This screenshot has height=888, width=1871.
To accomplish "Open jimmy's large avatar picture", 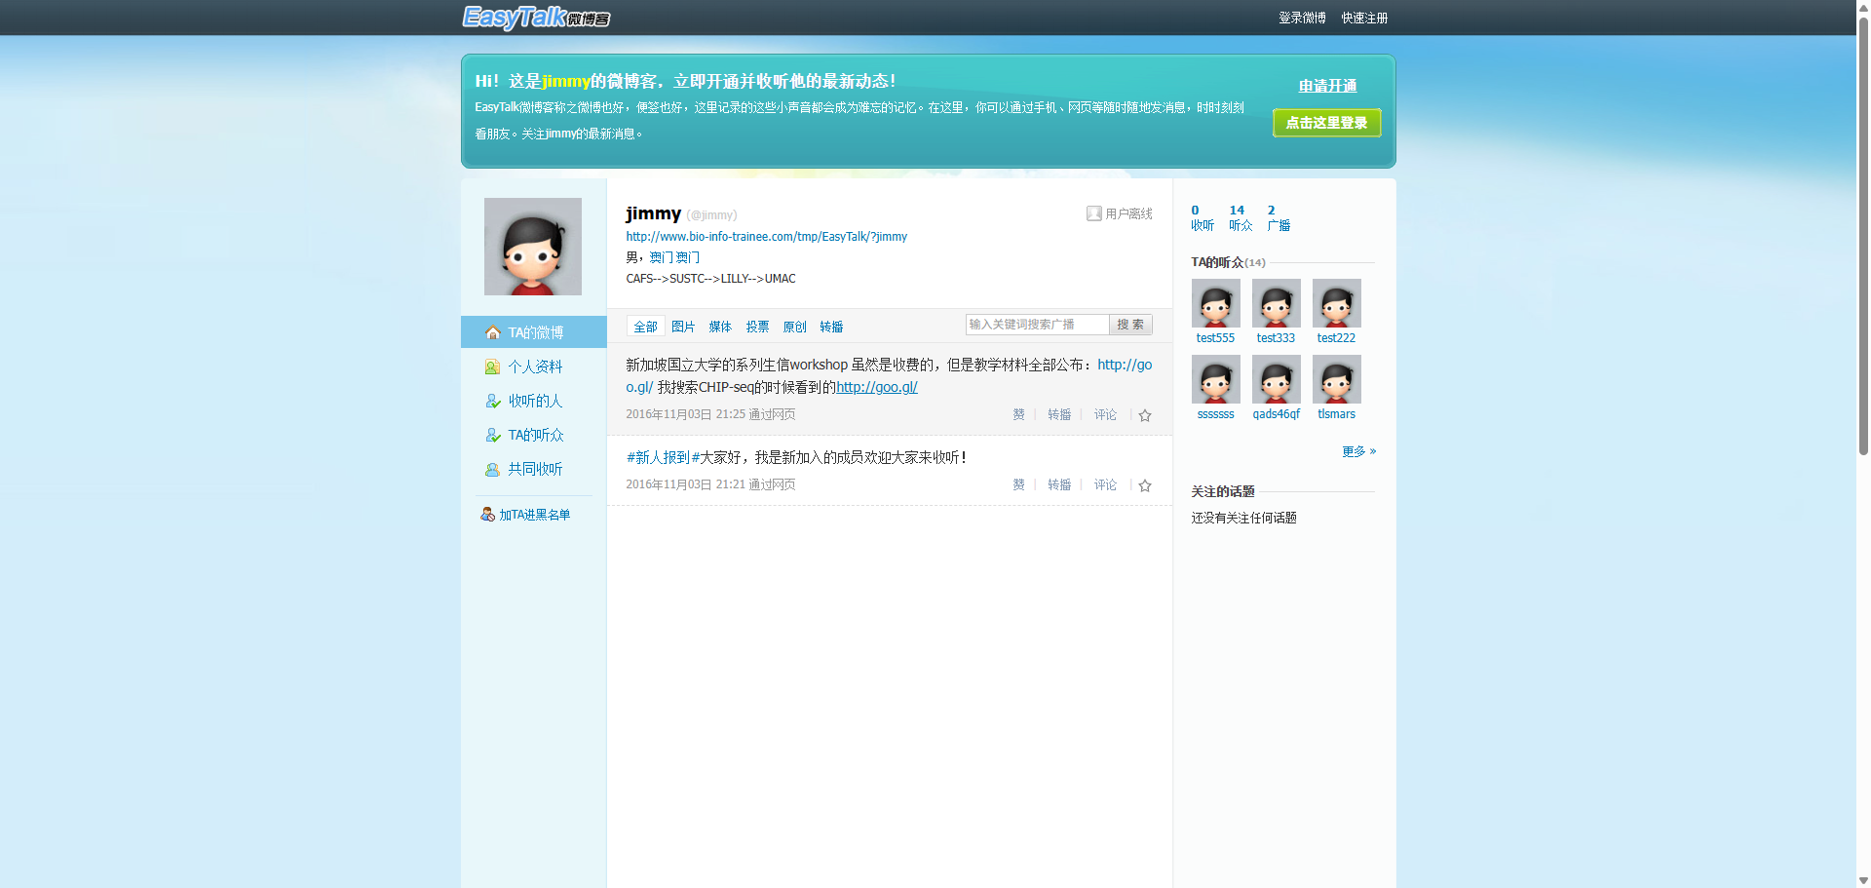I will click(x=533, y=247).
